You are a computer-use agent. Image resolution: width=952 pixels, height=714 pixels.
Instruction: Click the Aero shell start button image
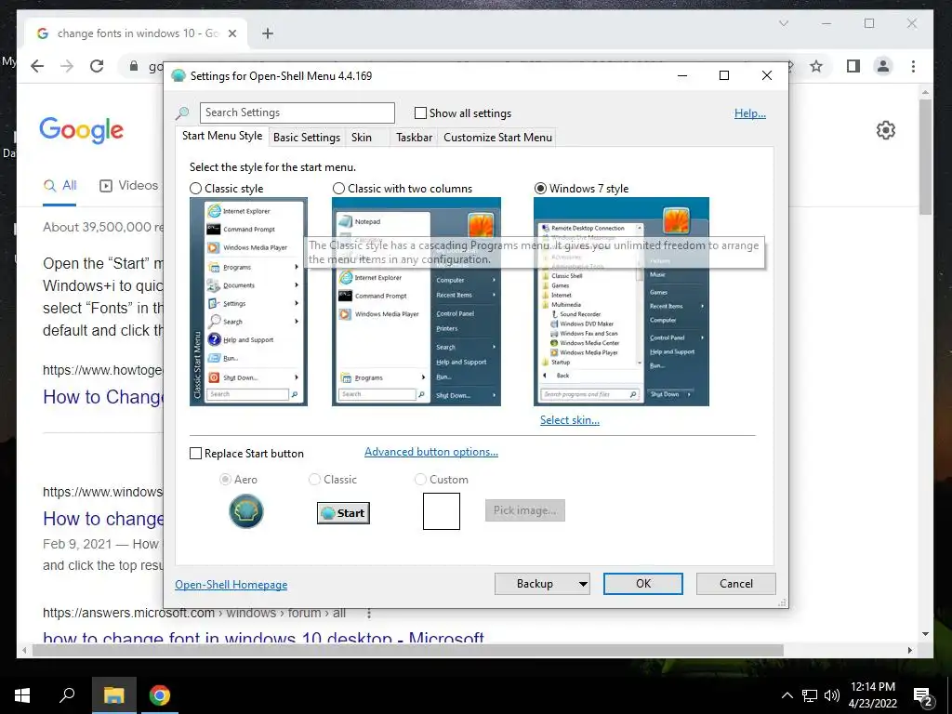245,511
